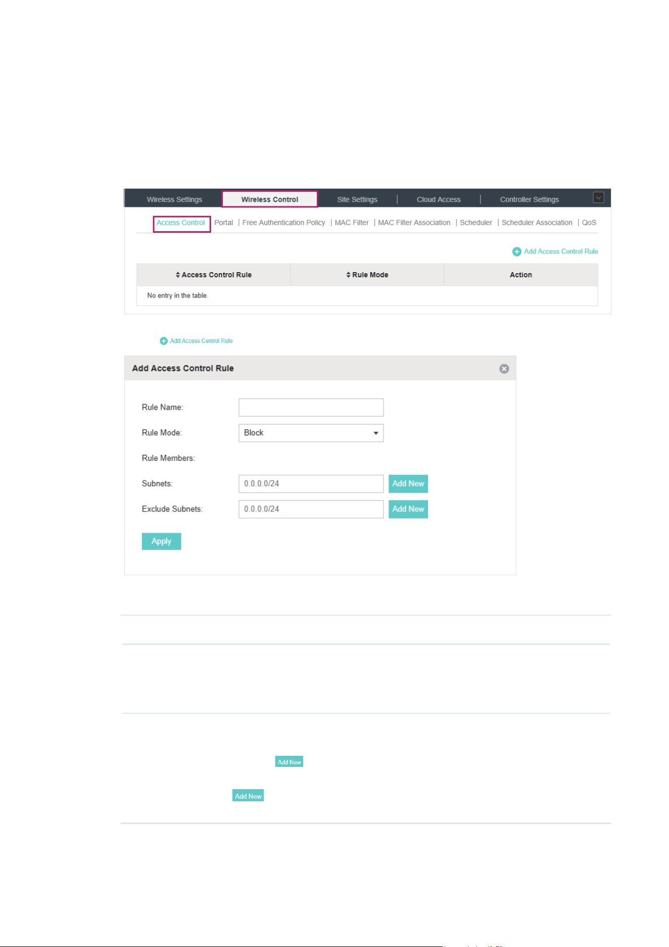Select the Wireless Control tab
Screen dimensions: 669x947
(270, 199)
